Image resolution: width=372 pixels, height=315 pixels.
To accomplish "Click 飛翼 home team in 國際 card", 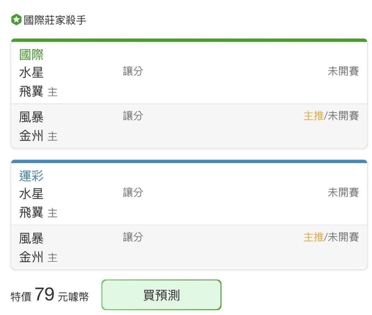I will pos(31,91).
